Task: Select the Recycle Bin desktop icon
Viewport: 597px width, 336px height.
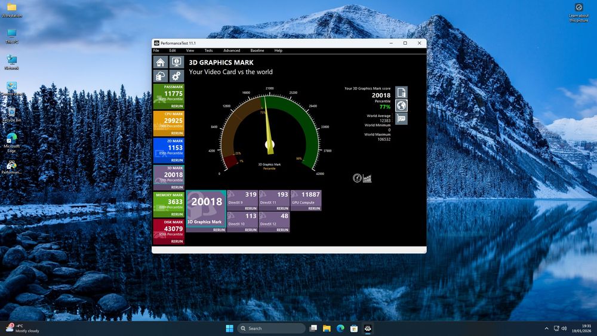Action: tap(12, 114)
